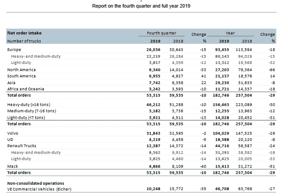This screenshot has height=196, width=288.
Task: Click Africa and Oceania's value 14,337
Action: [245, 89]
